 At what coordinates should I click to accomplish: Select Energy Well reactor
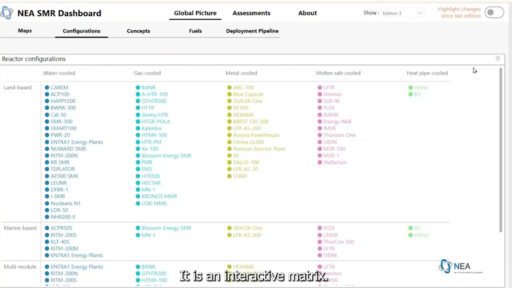337,121
